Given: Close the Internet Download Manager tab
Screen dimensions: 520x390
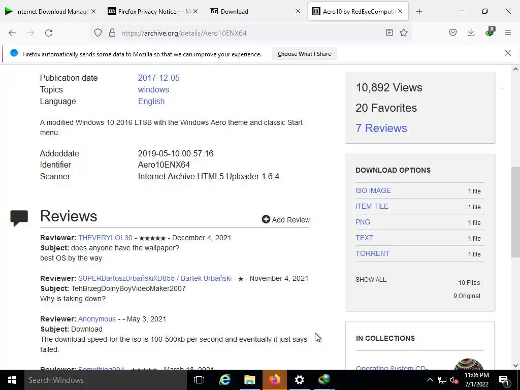Looking at the screenshot, I should (93, 12).
